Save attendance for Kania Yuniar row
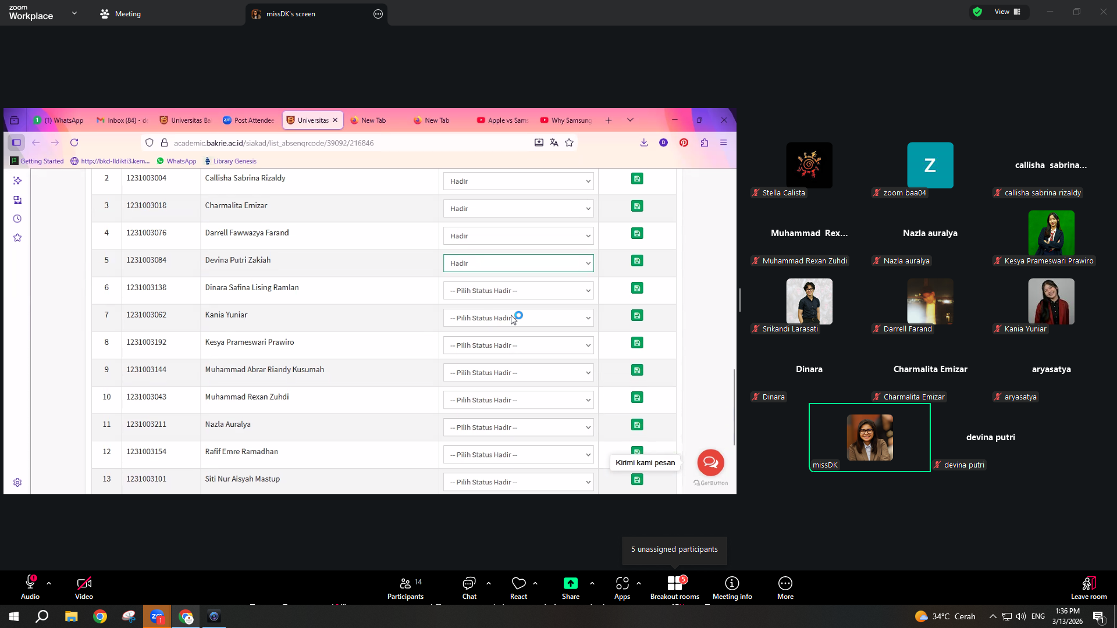 [x=637, y=315]
